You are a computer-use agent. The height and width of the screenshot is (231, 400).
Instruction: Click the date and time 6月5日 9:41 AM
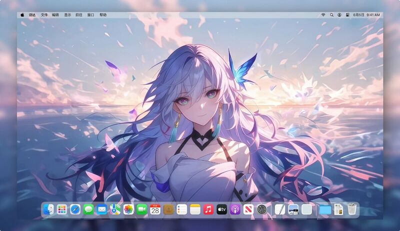point(366,15)
